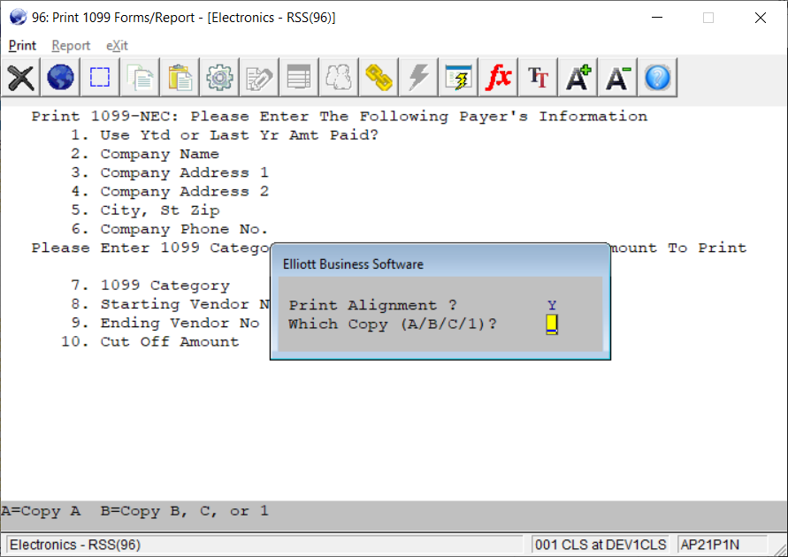The height and width of the screenshot is (557, 788).
Task: Click the list/table view toolbar icon
Action: [x=299, y=77]
